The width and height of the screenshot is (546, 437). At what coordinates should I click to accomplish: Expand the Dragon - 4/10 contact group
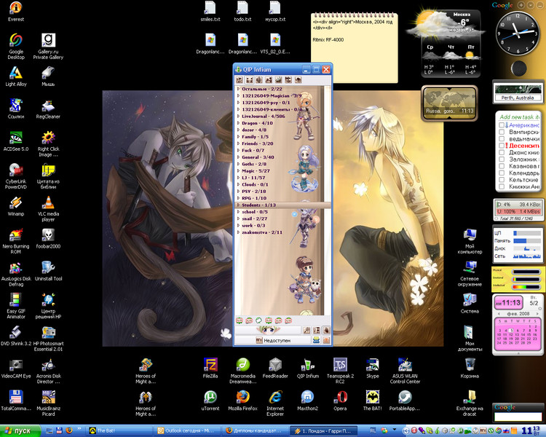(x=239, y=123)
